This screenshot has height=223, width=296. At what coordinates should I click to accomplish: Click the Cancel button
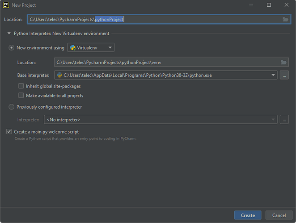[279, 215]
